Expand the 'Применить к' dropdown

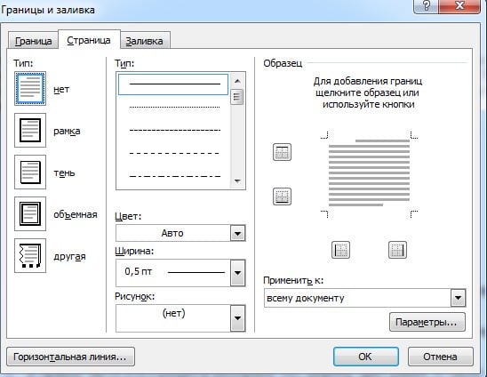pyautogui.click(x=458, y=298)
